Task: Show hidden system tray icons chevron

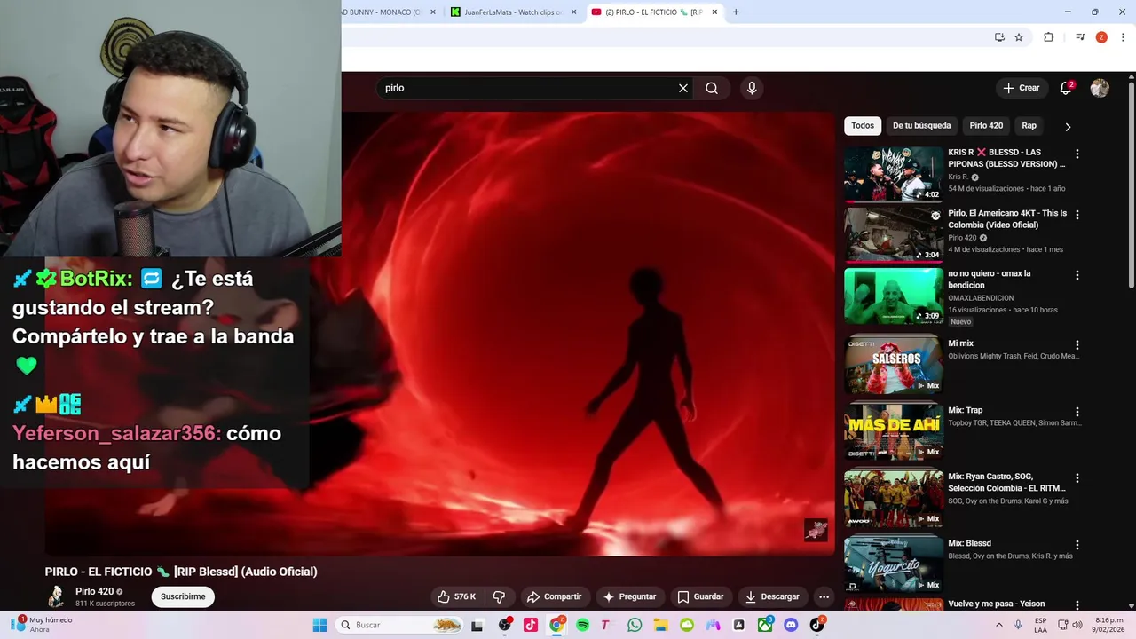Action: (998, 625)
